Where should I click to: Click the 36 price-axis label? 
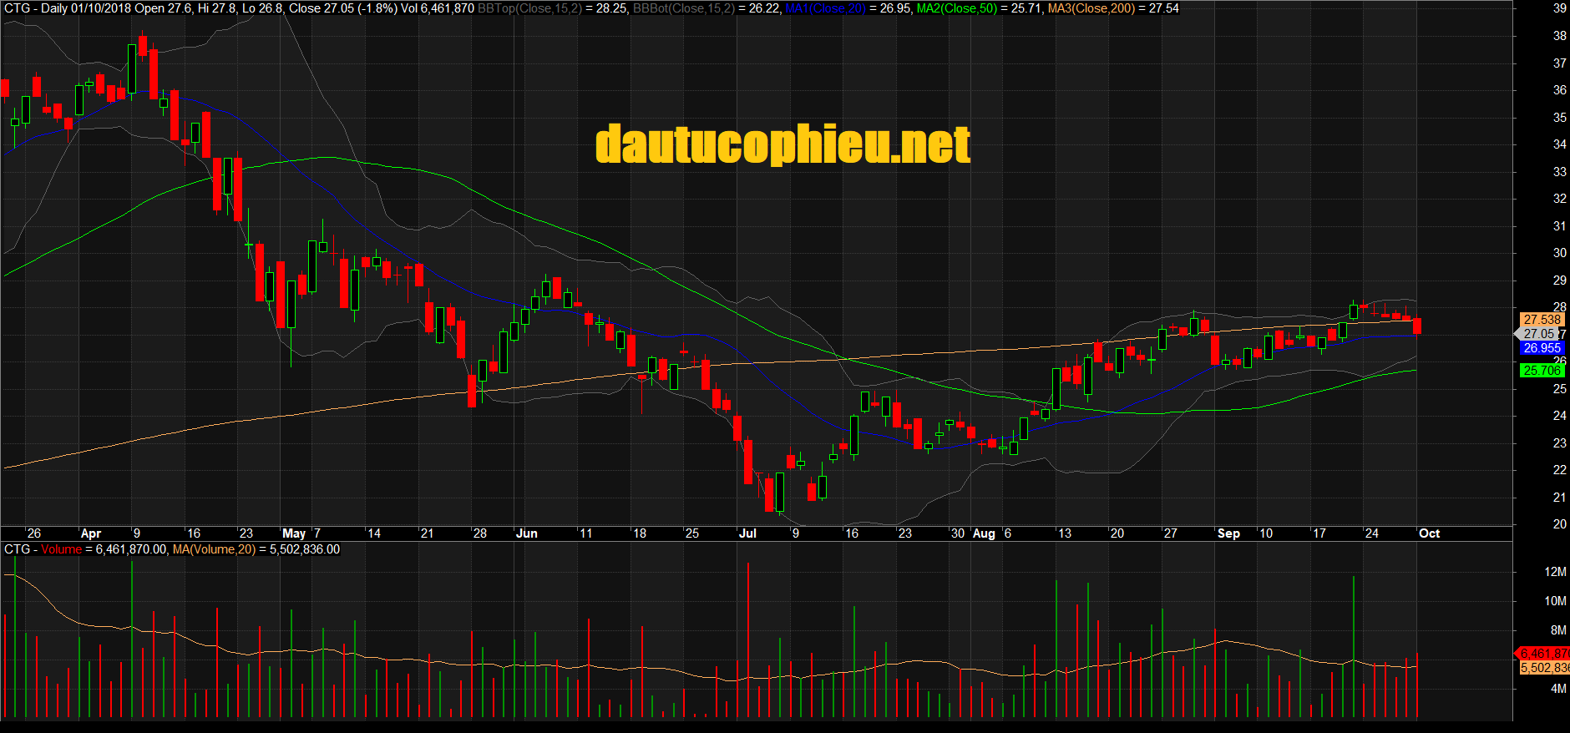pos(1559,90)
